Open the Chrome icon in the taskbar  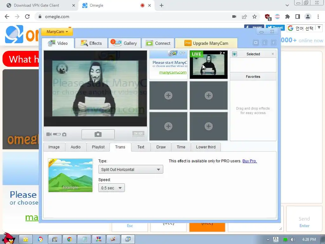69,240
